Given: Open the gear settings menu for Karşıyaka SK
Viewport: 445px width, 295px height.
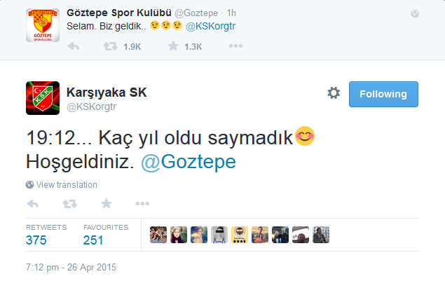Looking at the screenshot, I should (x=334, y=93).
